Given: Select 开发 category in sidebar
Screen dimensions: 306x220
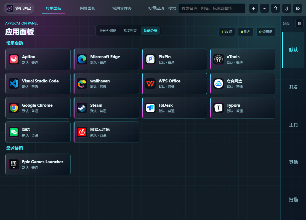Looking at the screenshot, I should point(293,87).
